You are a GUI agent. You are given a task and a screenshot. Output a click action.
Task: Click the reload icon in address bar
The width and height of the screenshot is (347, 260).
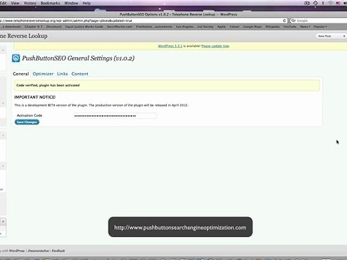[x=284, y=21]
